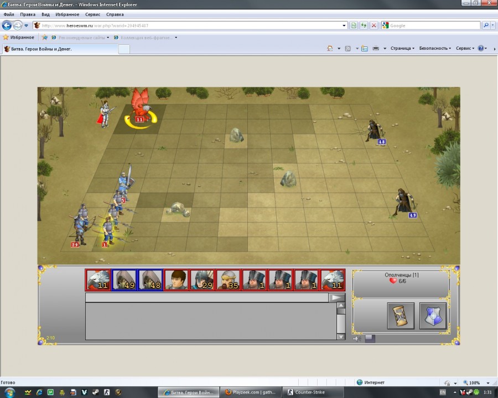This screenshot has height=398, width=498.
Task: Click the Избранное favorites star button
Action: [18, 38]
